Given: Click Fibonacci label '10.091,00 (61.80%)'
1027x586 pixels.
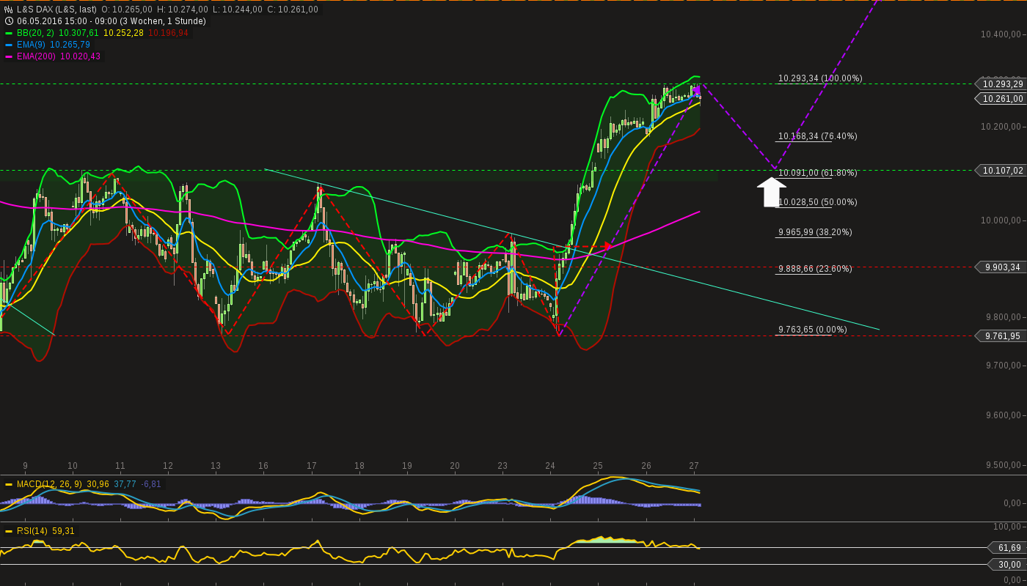Looking at the screenshot, I should coord(817,173).
